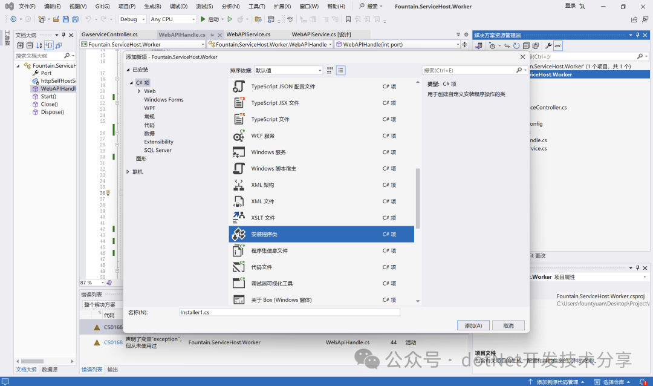Click the 添加(A) button

[x=473, y=325]
